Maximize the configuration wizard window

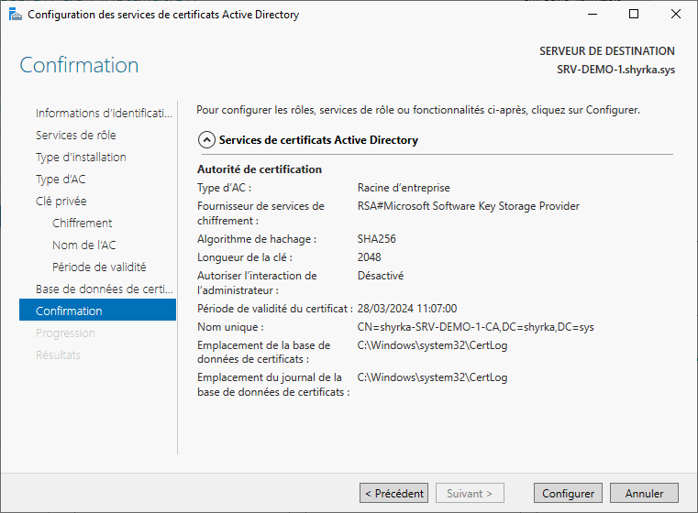[634, 15]
